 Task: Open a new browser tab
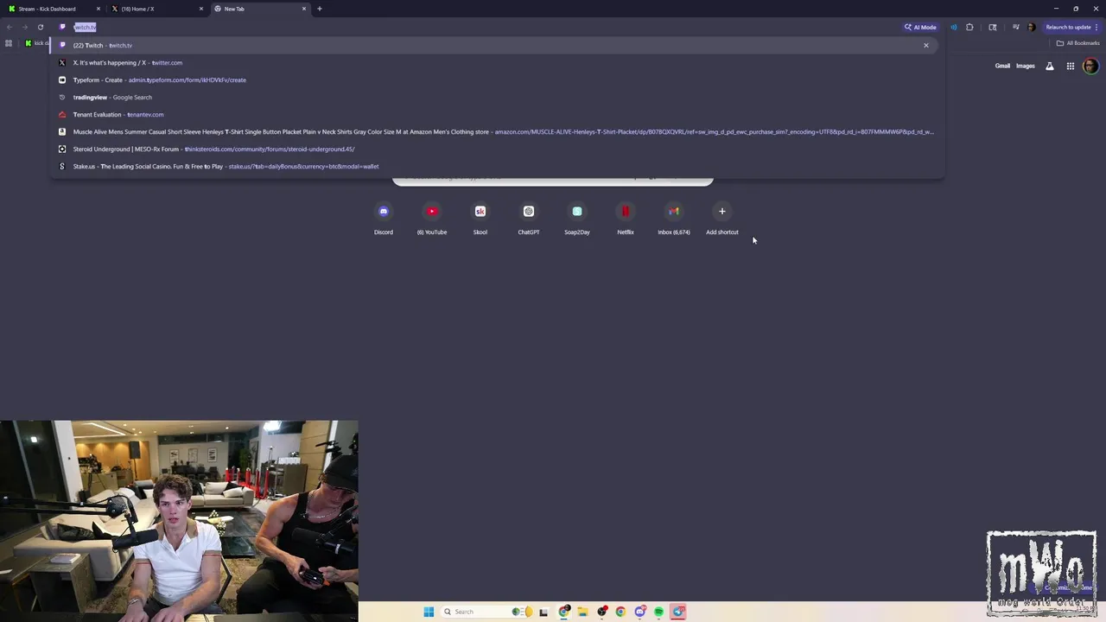pos(320,9)
